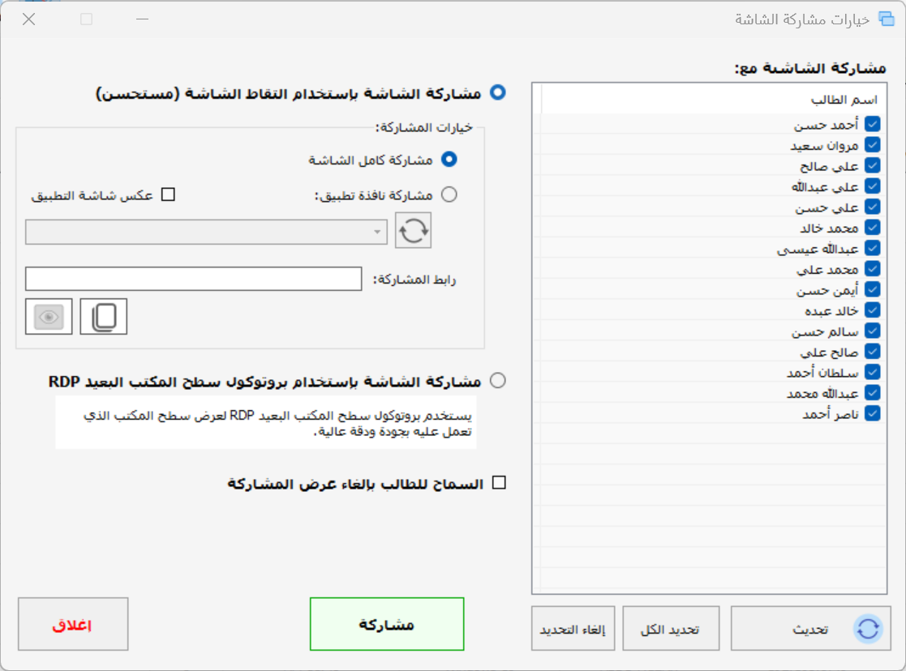Click إلغاء التحديد deselect button
This screenshot has height=671, width=906.
pyautogui.click(x=573, y=629)
